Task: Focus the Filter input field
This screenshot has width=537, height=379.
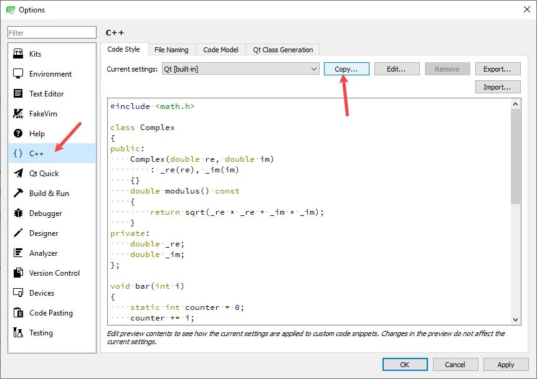Action: 52,32
